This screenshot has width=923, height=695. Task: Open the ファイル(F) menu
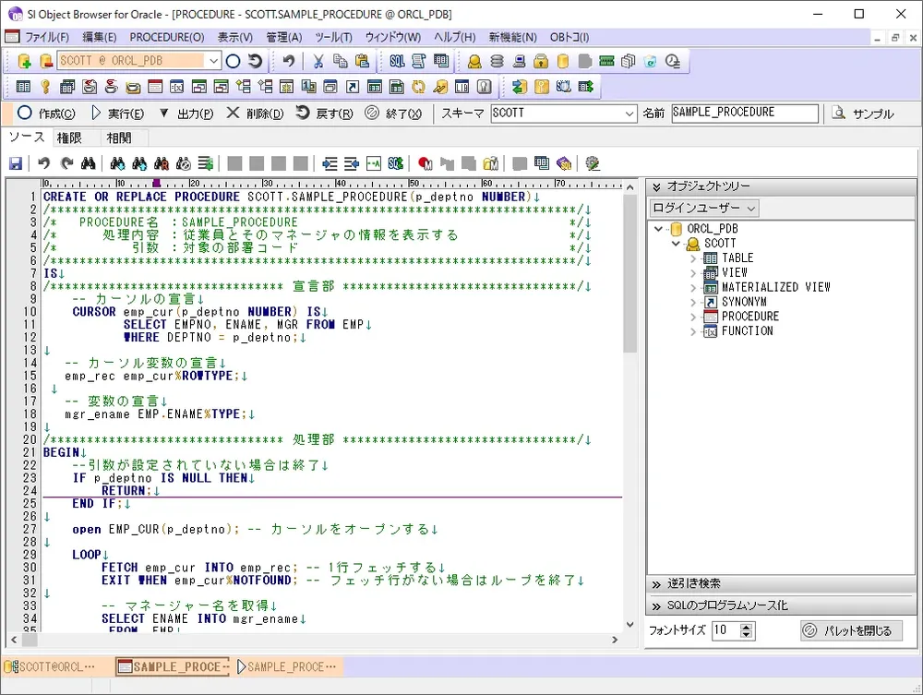[x=46, y=37]
